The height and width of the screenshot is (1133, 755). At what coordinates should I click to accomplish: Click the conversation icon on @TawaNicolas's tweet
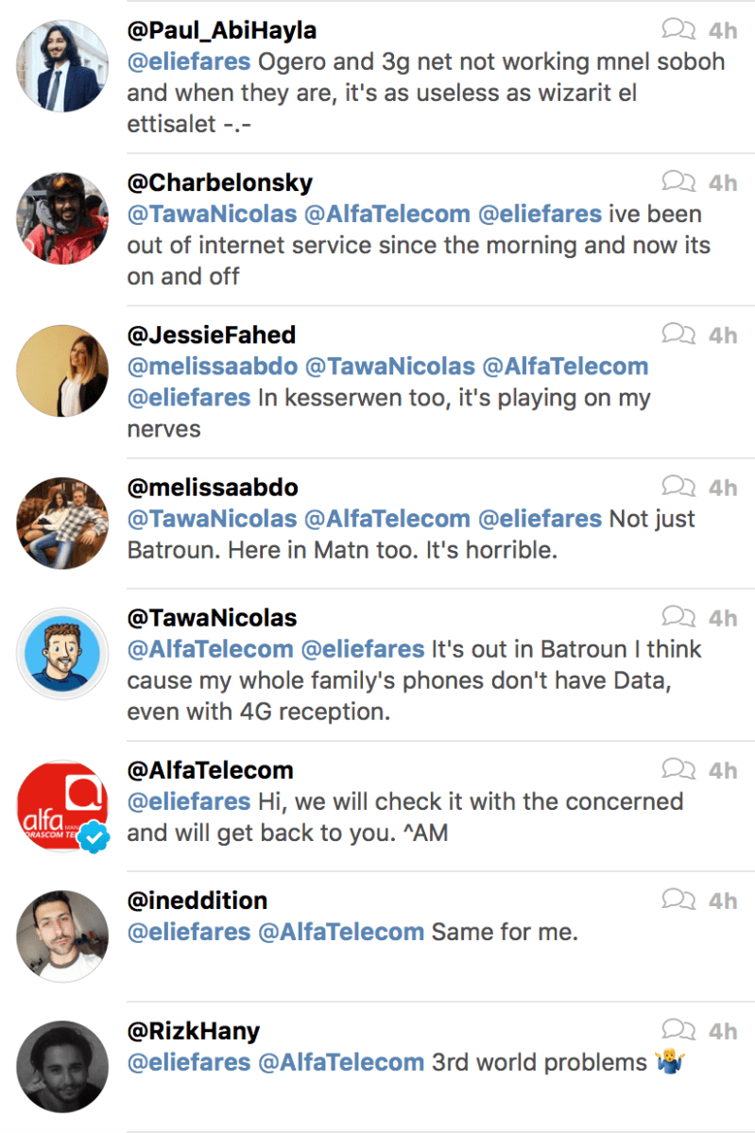[x=678, y=617]
